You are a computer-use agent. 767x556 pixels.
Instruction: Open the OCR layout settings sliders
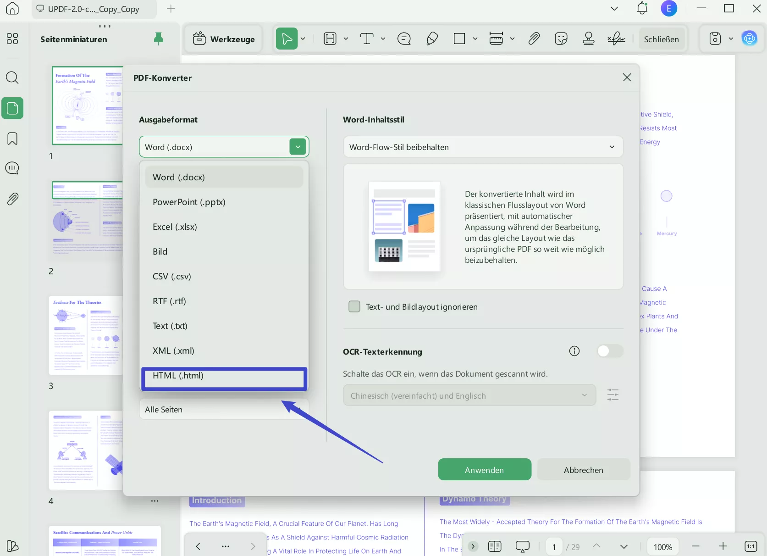(612, 395)
